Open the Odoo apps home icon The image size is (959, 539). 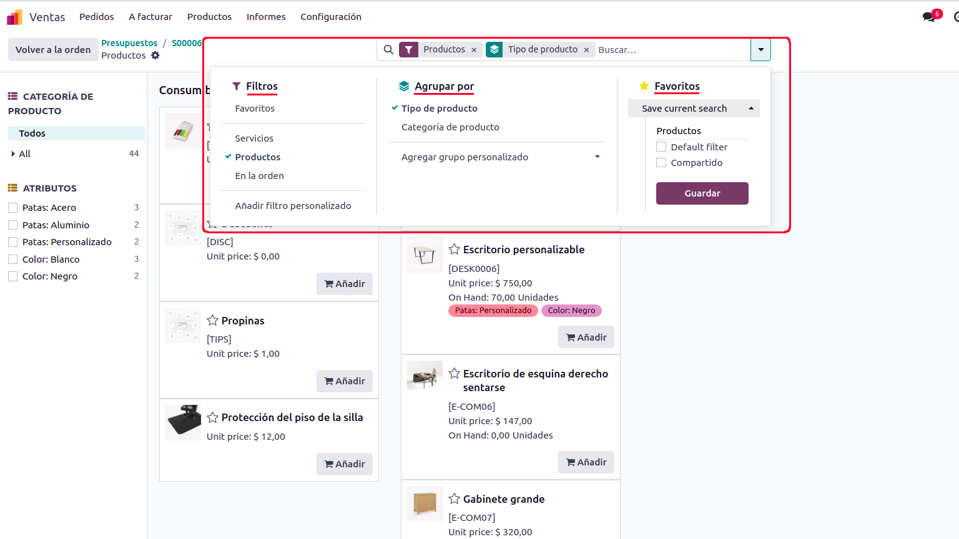click(x=13, y=16)
